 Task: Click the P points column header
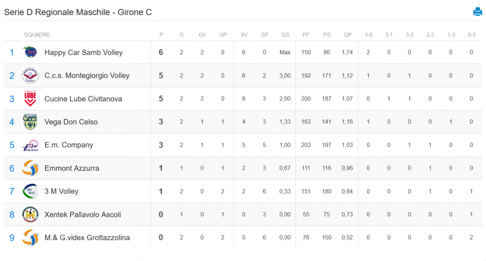(x=161, y=35)
